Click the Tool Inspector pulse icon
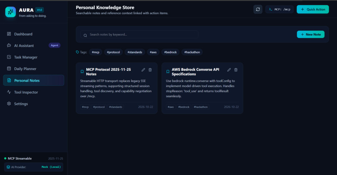The width and height of the screenshot is (337, 175). tap(9, 92)
